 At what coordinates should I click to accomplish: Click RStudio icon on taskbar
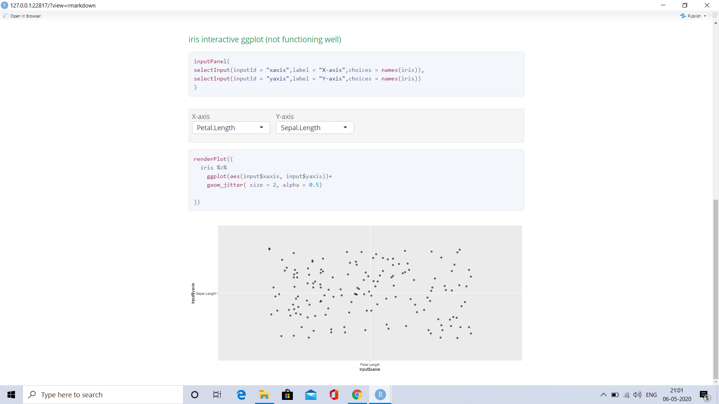380,395
